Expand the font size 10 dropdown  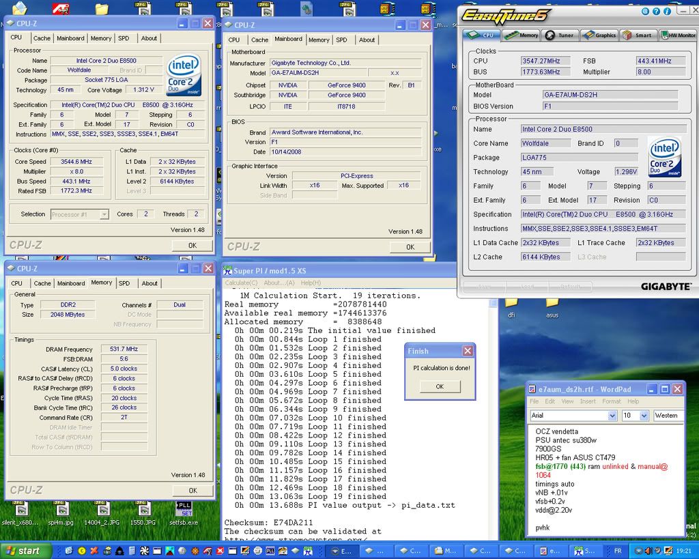pos(644,415)
